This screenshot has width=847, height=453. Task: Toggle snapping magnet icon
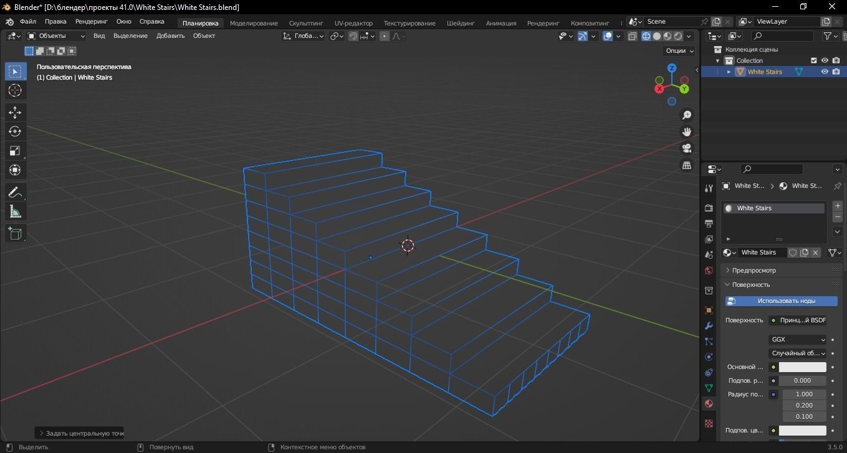coord(353,36)
